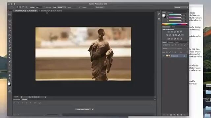This screenshot has width=211, height=118.
Task: Switch to the Styles tab
Action: click(x=174, y=27)
